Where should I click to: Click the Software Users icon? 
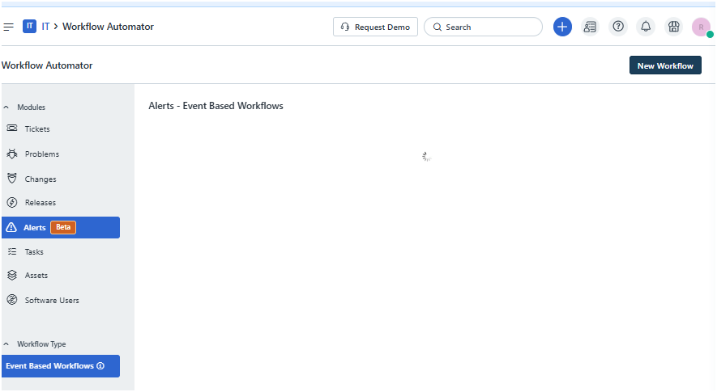12,299
